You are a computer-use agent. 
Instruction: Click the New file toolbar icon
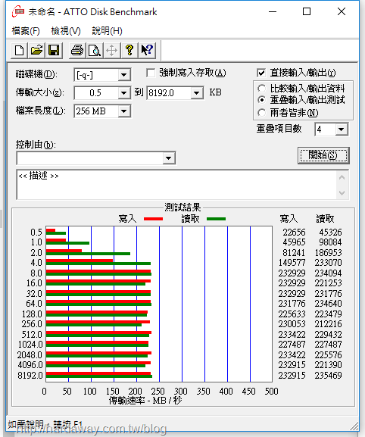[19, 51]
